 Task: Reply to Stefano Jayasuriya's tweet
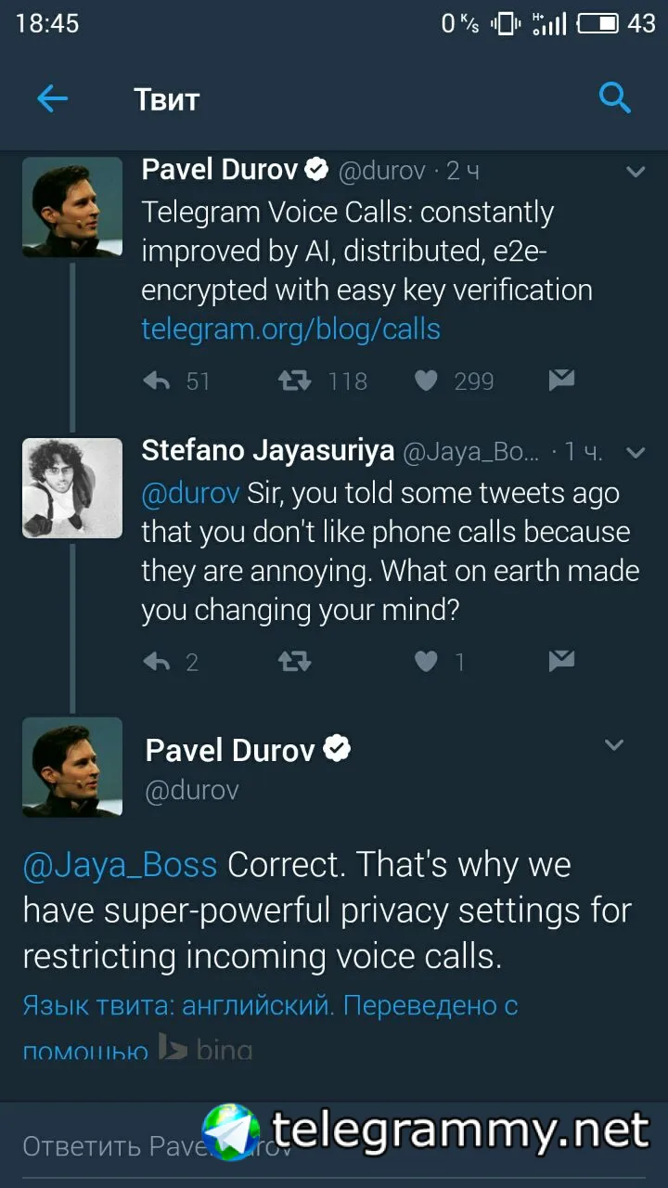click(x=158, y=661)
